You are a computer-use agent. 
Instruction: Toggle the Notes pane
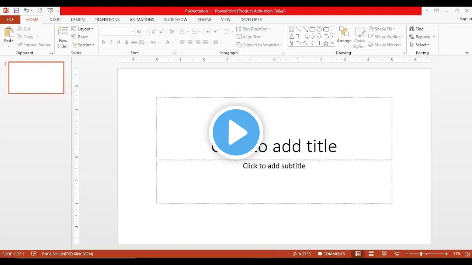click(302, 254)
